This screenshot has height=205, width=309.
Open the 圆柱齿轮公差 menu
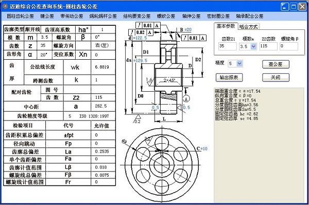pos(20,16)
